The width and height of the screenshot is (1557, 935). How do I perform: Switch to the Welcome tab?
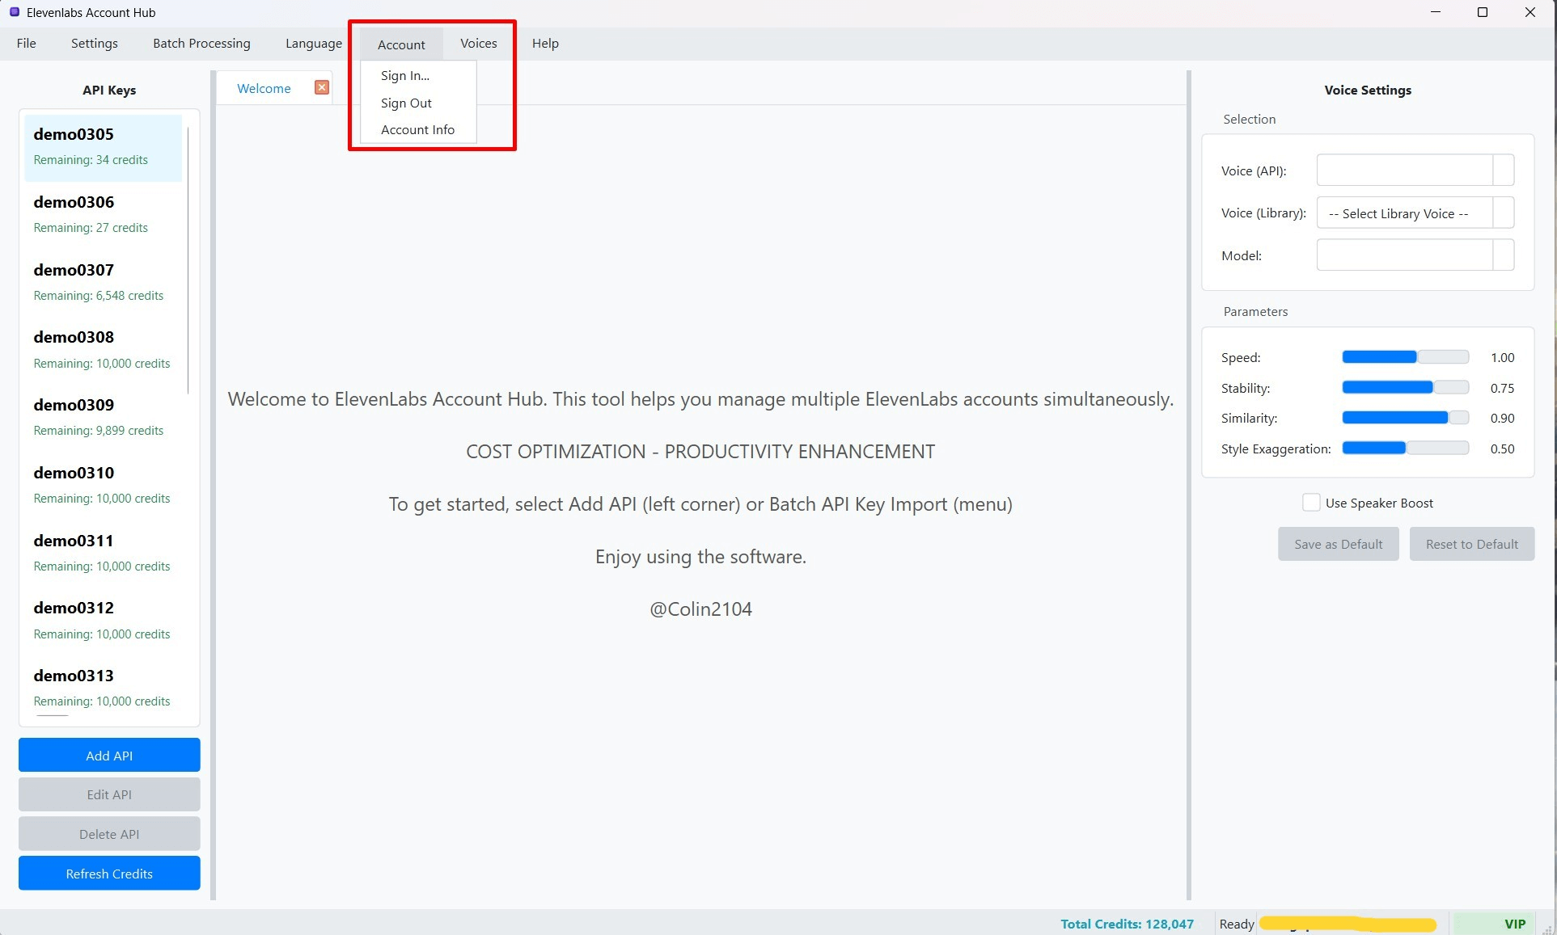(x=264, y=88)
